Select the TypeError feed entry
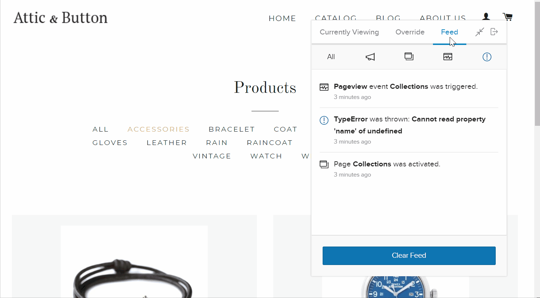Viewport: 540px width, 298px height. coord(409,130)
